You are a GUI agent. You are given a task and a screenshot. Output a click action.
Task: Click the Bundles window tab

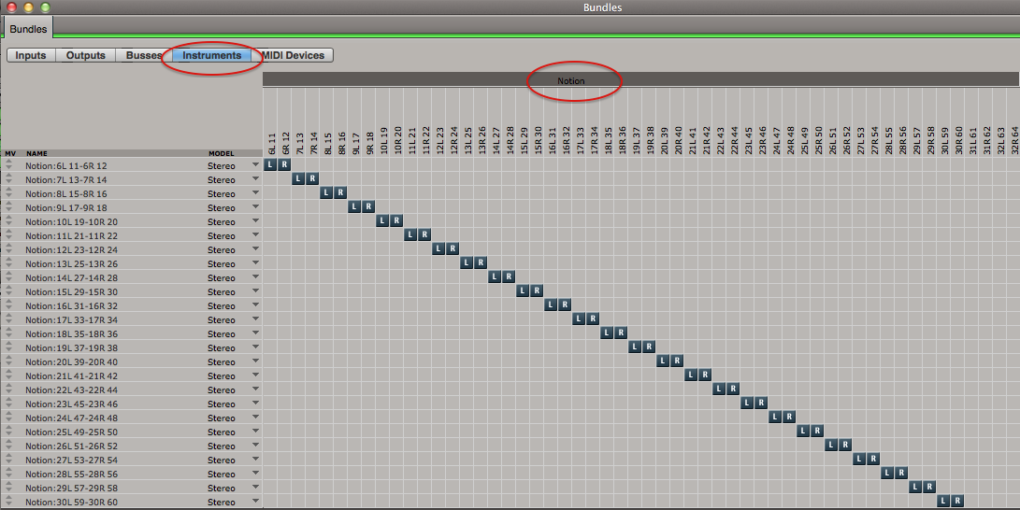28,29
